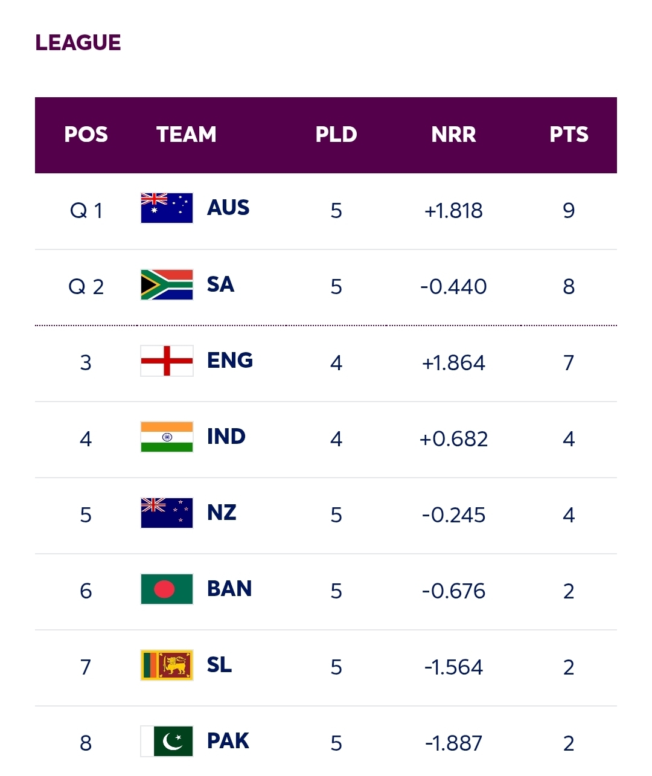Click the LEAGUE section heading

[x=78, y=43]
